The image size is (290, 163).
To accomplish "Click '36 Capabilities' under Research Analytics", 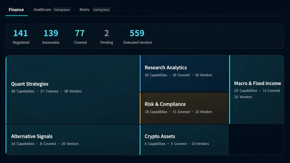I will pyautogui.click(x=156, y=75).
